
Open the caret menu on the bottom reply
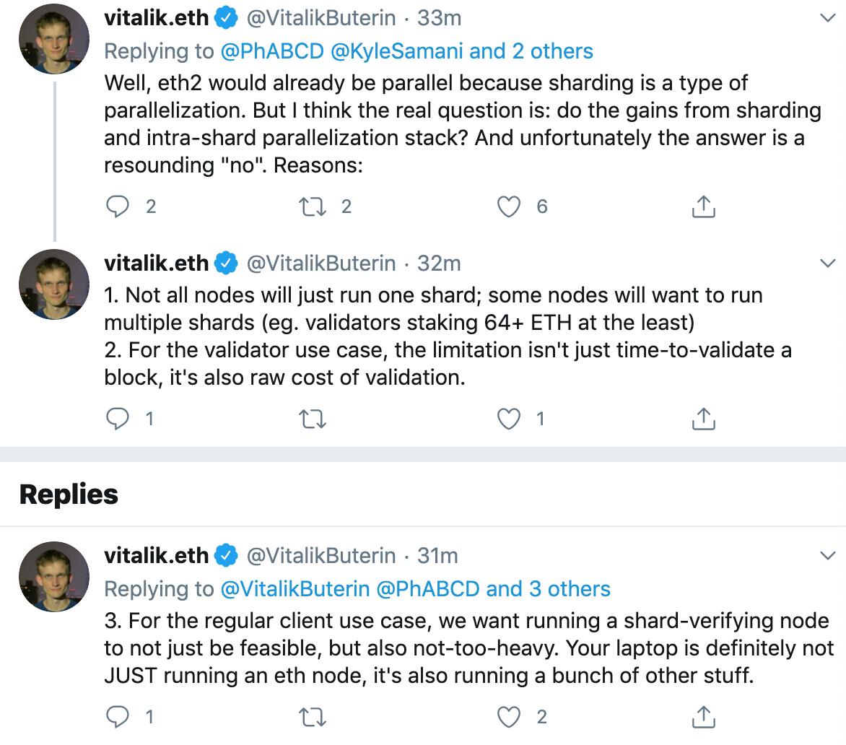tap(828, 557)
